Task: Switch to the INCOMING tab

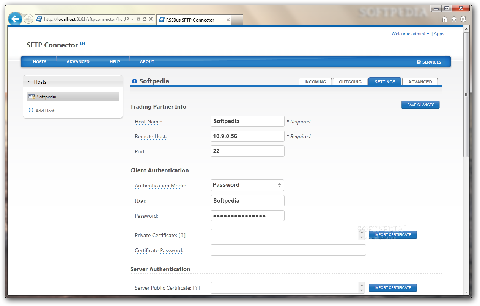Action: pos(315,81)
